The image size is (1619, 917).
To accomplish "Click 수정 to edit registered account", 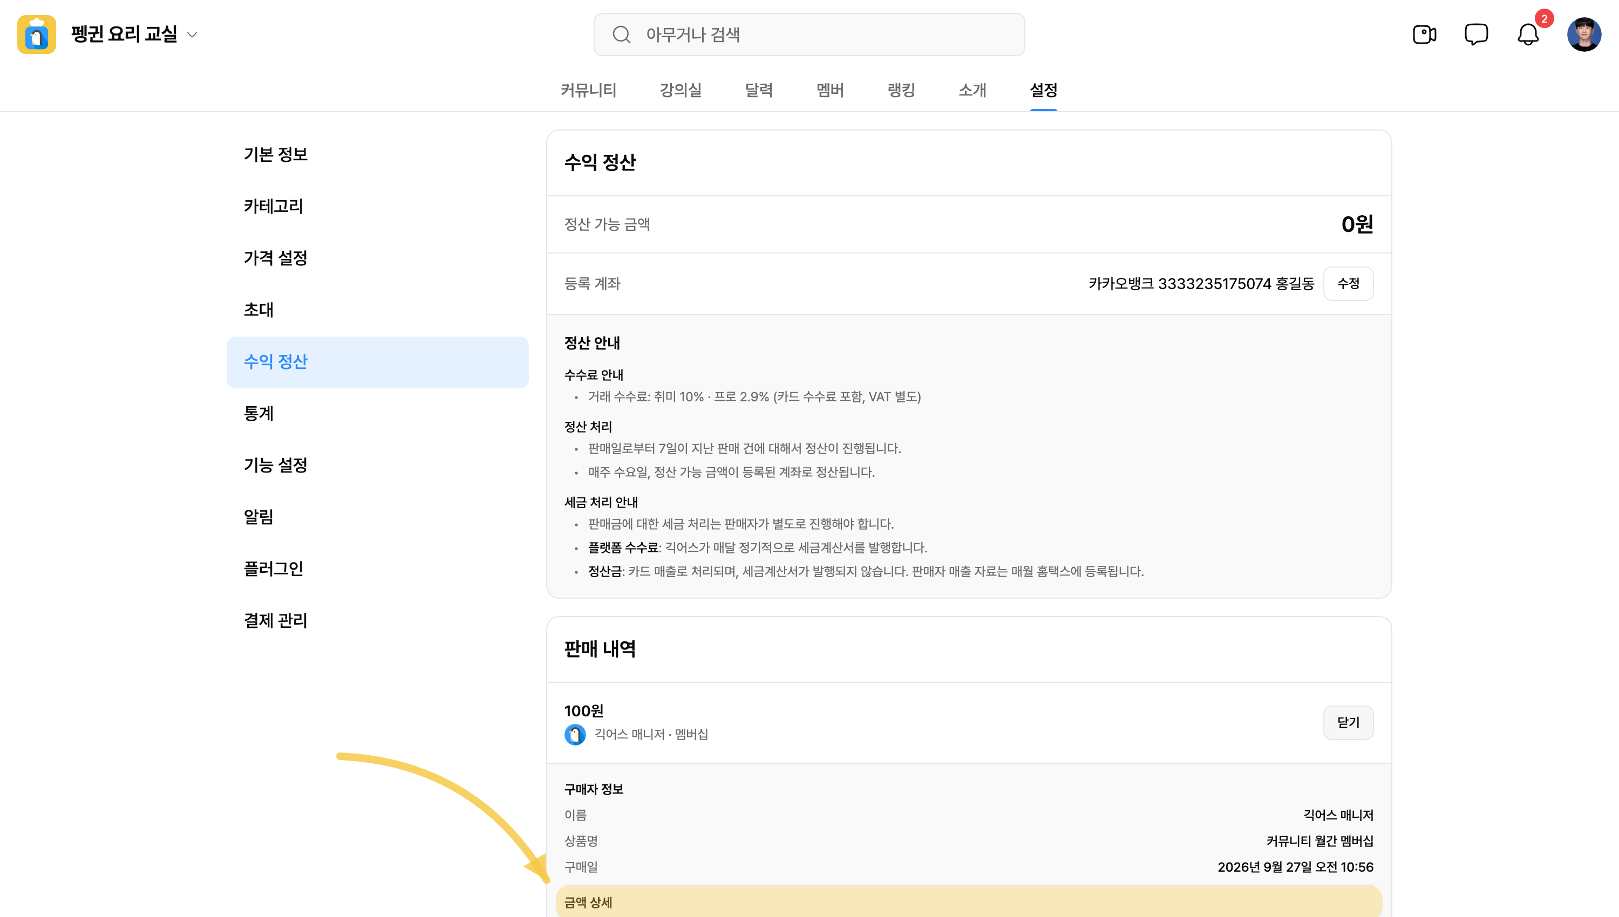I will (x=1348, y=283).
